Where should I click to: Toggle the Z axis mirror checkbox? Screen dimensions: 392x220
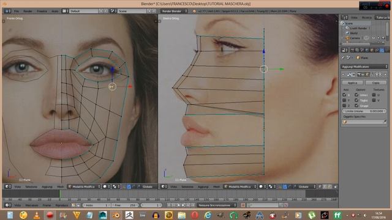[344, 106]
